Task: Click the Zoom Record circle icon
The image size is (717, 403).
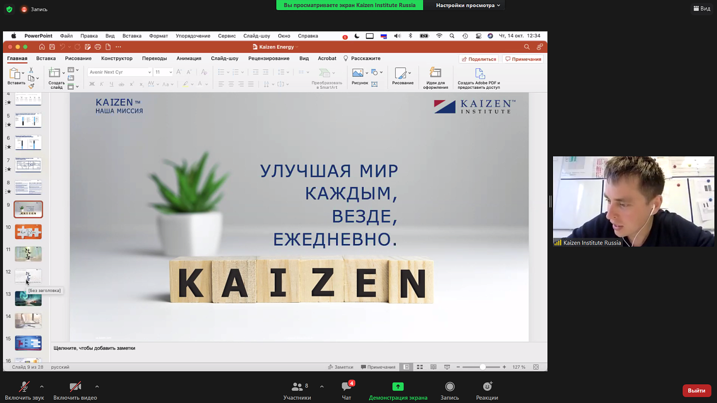Action: 450,386
